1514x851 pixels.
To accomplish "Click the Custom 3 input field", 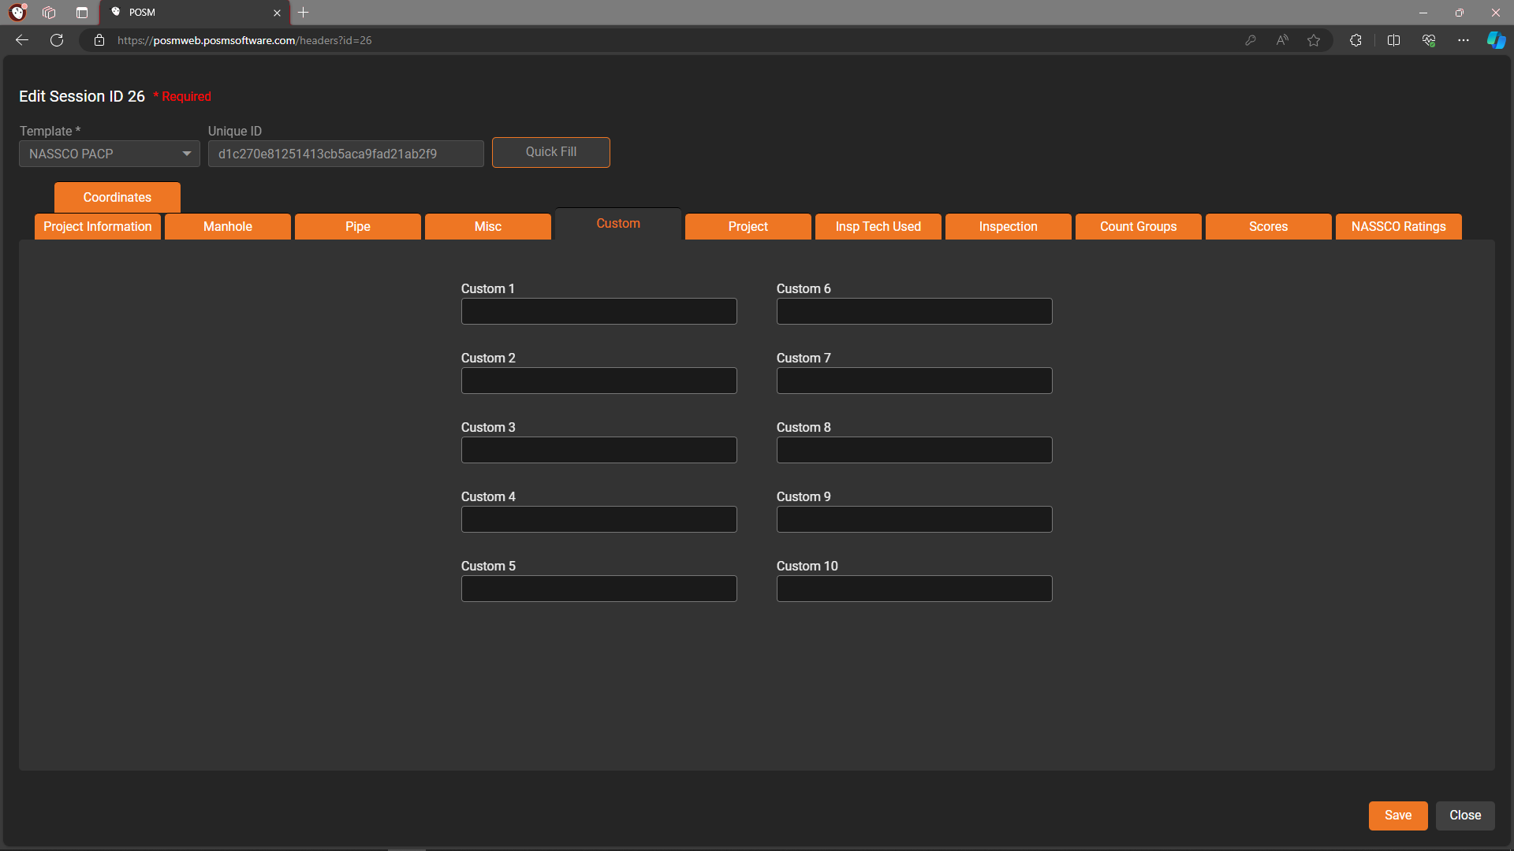I will click(599, 450).
